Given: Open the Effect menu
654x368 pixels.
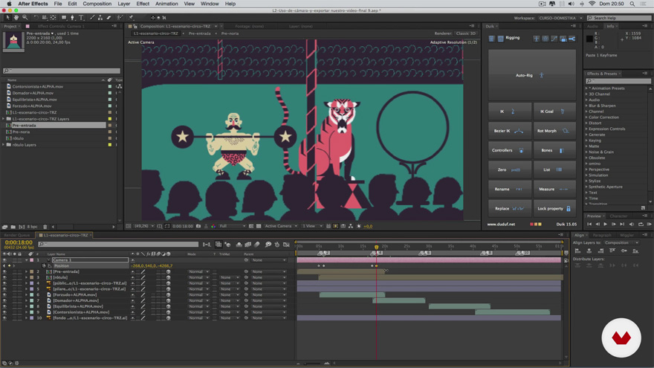Looking at the screenshot, I should pyautogui.click(x=143, y=4).
